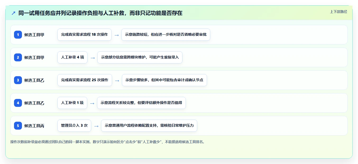358x164 pixels.
Task: Click 示意流程关系较完整，但要评估额外操作是否值得 box
Action: 141,103
